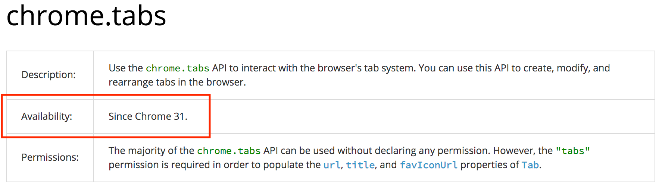Select the Availability row label
The height and width of the screenshot is (186, 659).
point(47,116)
